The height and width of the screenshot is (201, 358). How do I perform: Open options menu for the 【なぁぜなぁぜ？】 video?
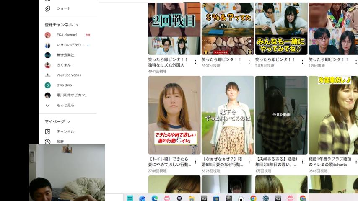click(x=249, y=162)
